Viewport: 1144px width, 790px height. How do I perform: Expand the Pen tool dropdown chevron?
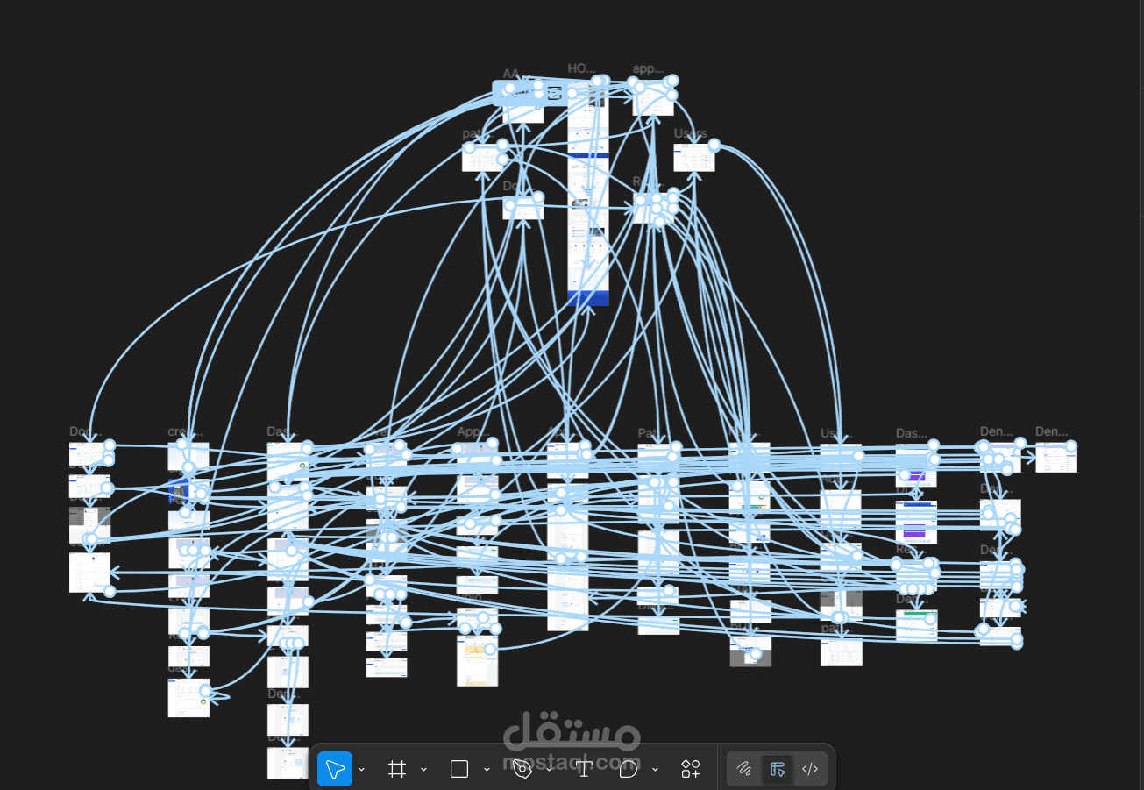(x=550, y=770)
